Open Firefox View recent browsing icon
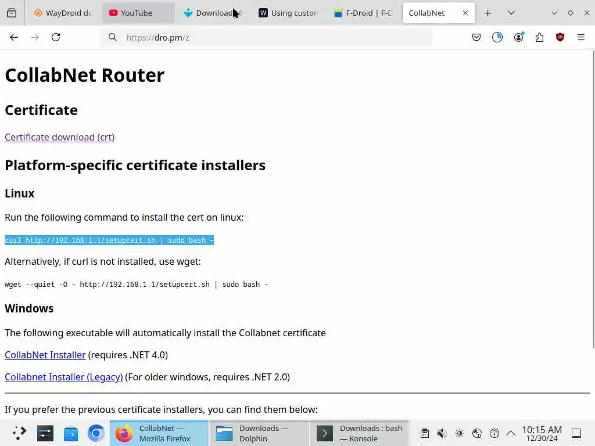The height and width of the screenshot is (446, 595). (12, 13)
